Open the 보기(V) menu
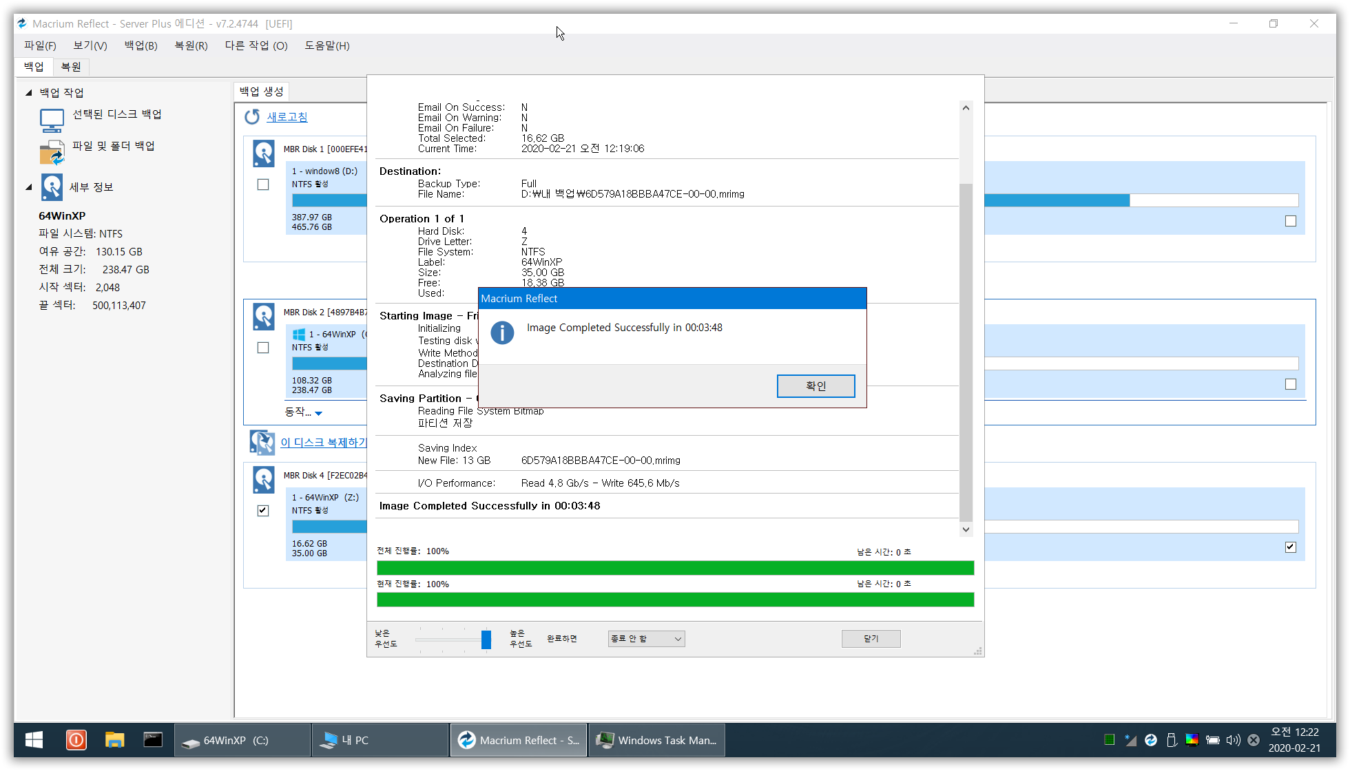The width and height of the screenshot is (1350, 771). (90, 45)
